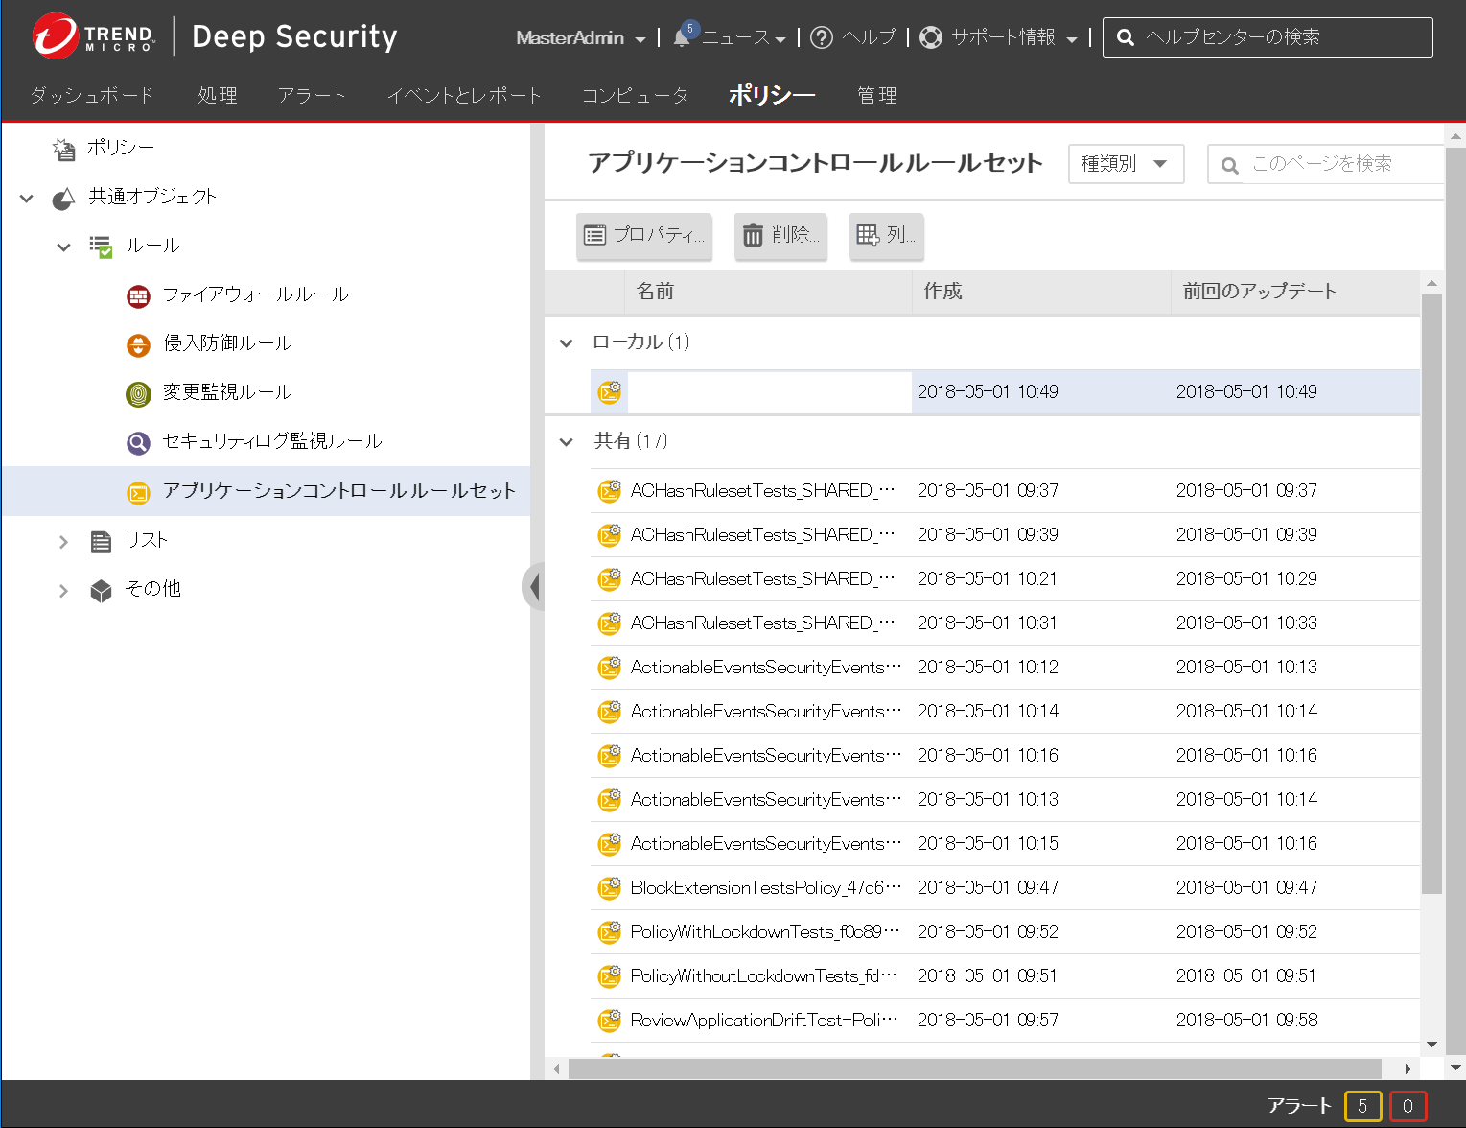The width and height of the screenshot is (1466, 1128).
Task: Click the horizontal scrollbar at list bottom
Action: [973, 1069]
